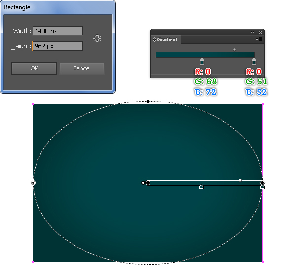The height and width of the screenshot is (271, 296).
Task: Click the "Height:" label
Action: [21, 46]
